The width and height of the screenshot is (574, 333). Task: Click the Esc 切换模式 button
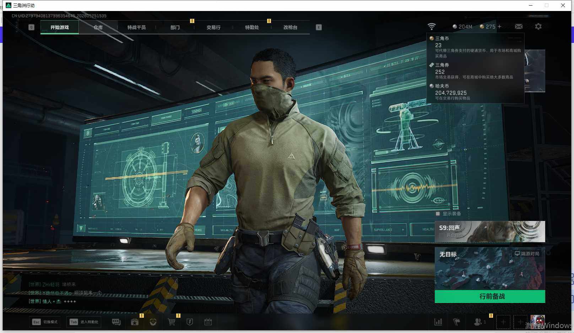click(x=45, y=322)
